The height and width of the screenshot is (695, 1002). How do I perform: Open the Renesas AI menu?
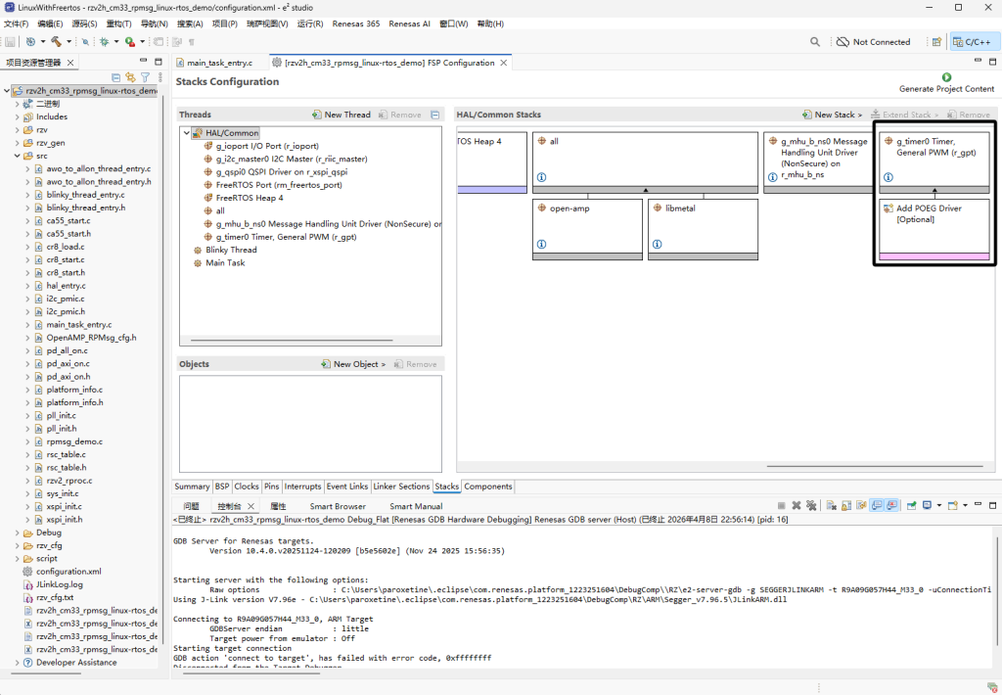click(x=409, y=23)
